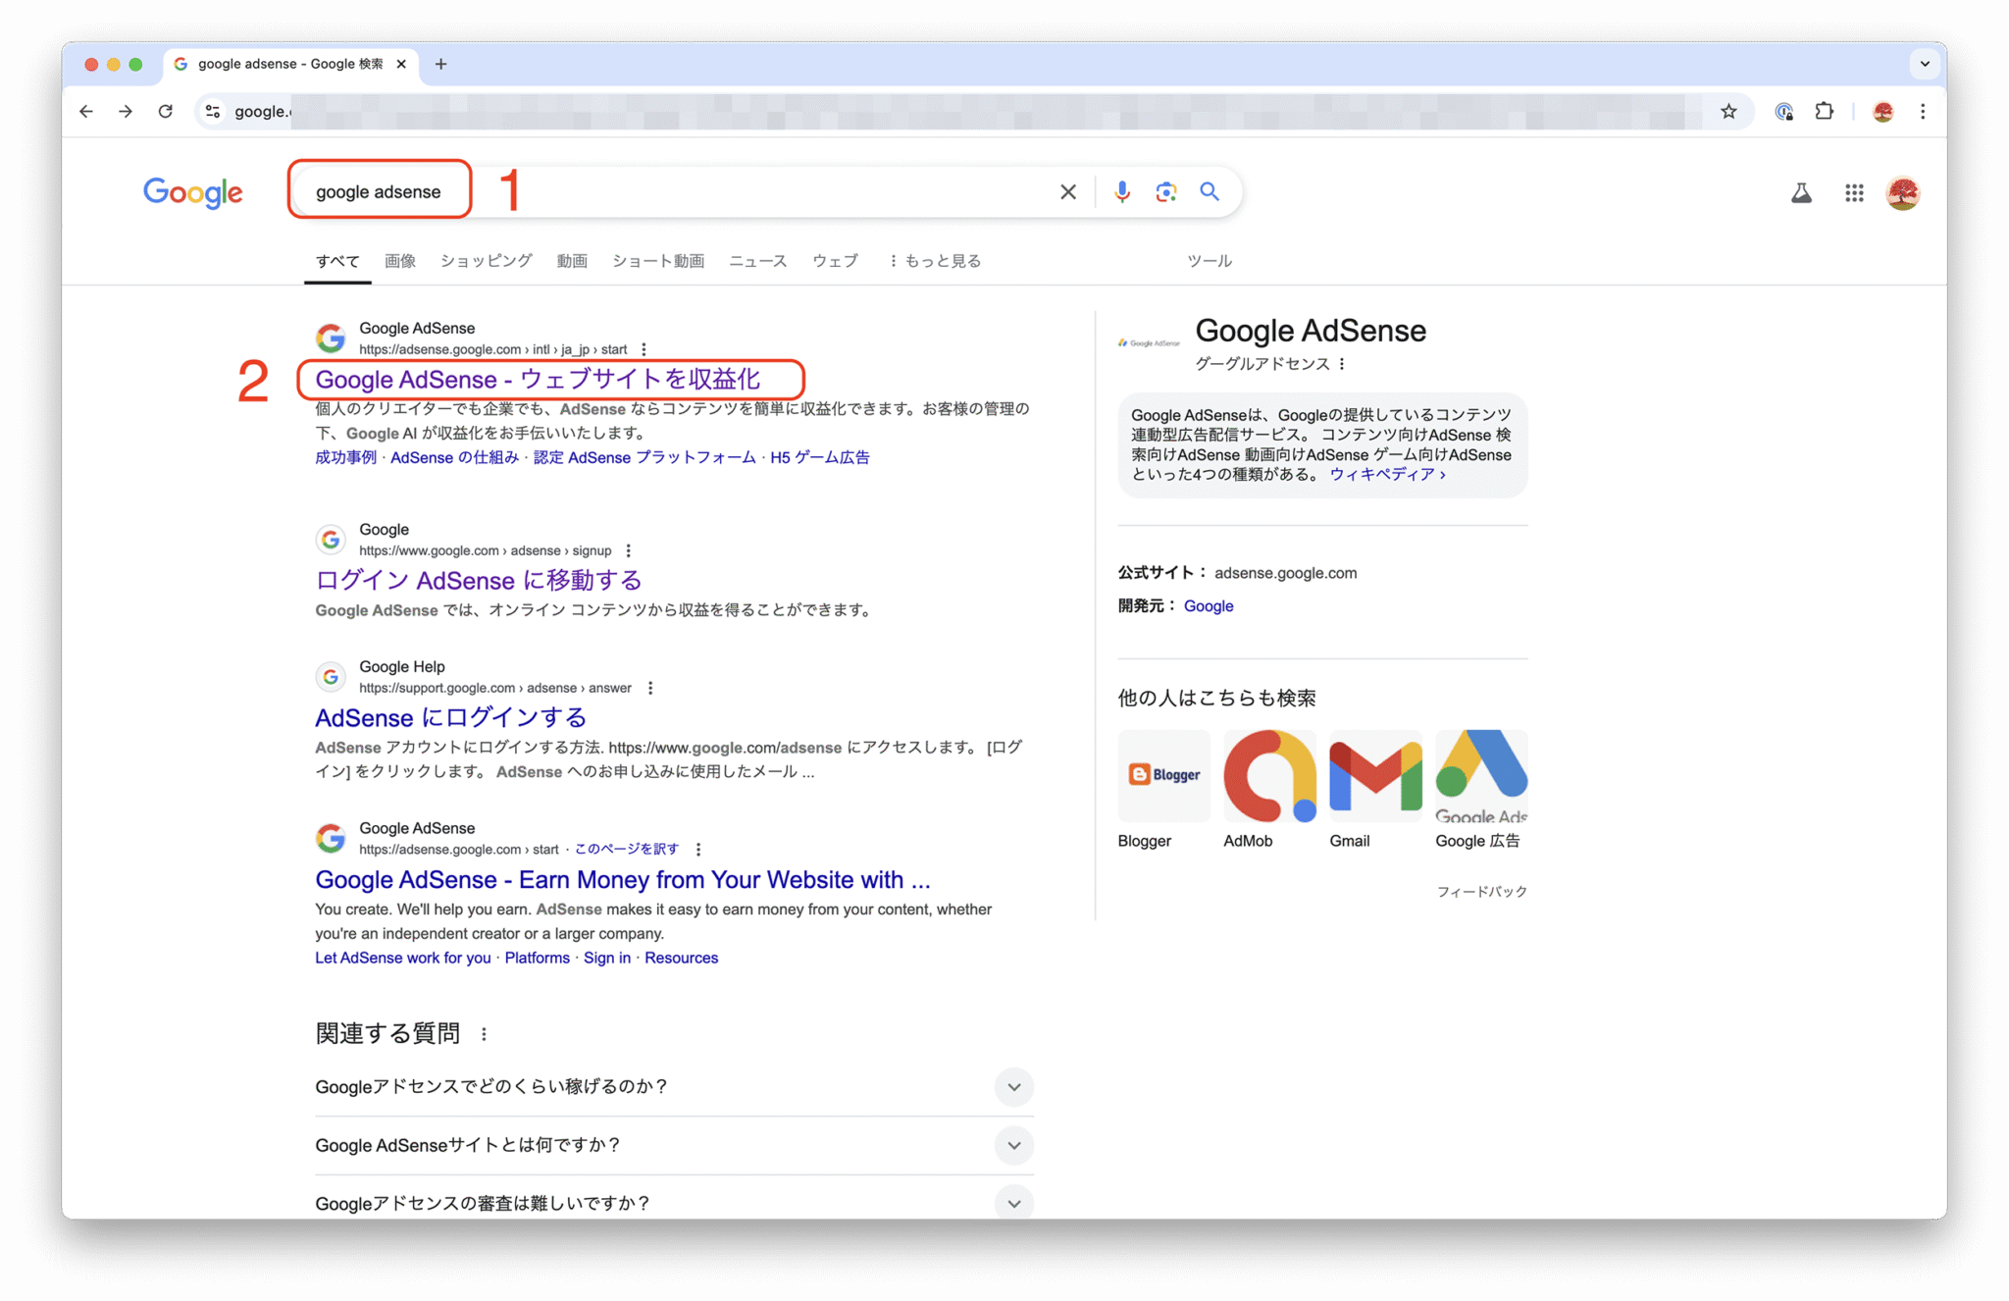
Task: Expand the question Google AdSenseサイトとは何ですか？
Action: (1014, 1145)
